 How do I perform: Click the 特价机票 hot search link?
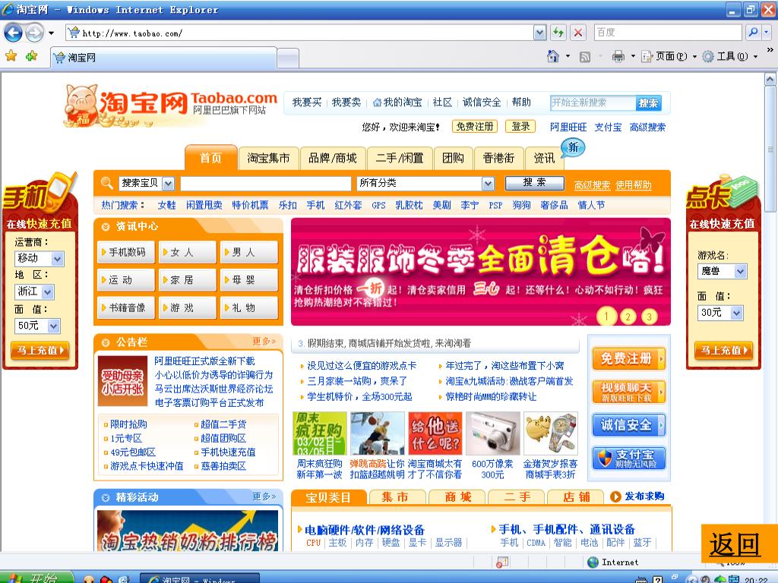(x=250, y=205)
